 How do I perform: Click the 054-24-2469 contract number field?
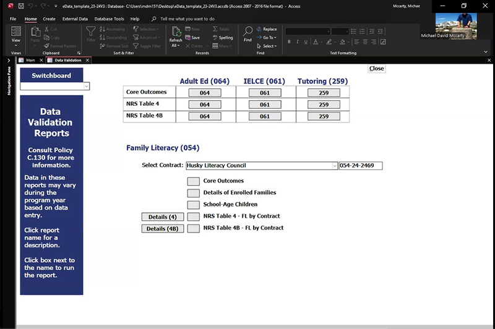[x=361, y=166]
